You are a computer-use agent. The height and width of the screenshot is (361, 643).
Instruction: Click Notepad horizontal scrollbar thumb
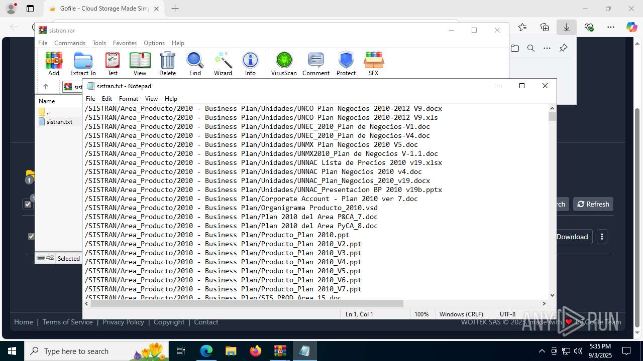(x=247, y=303)
